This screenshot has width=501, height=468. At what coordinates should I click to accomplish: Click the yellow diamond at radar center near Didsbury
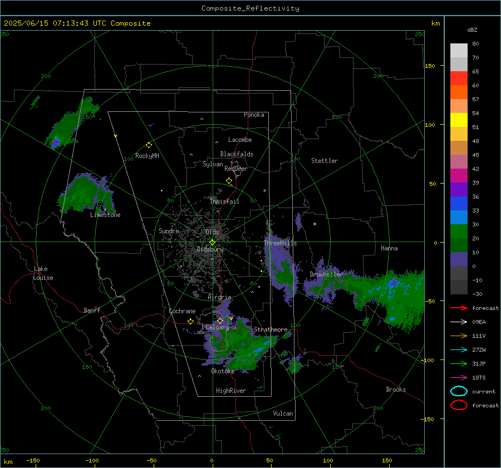(x=212, y=243)
